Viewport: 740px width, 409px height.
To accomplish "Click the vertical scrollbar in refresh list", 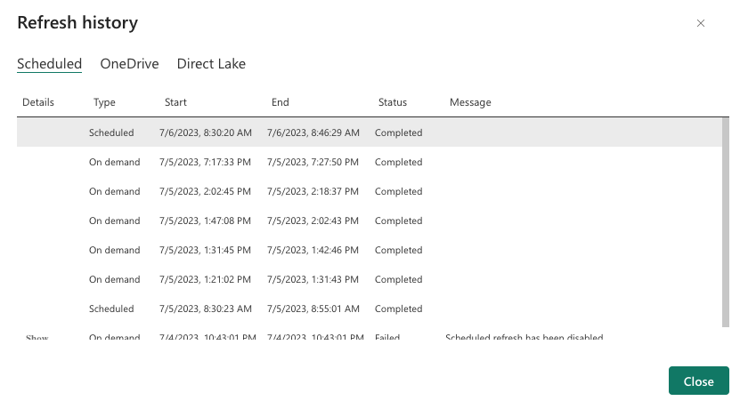I will click(x=725, y=222).
